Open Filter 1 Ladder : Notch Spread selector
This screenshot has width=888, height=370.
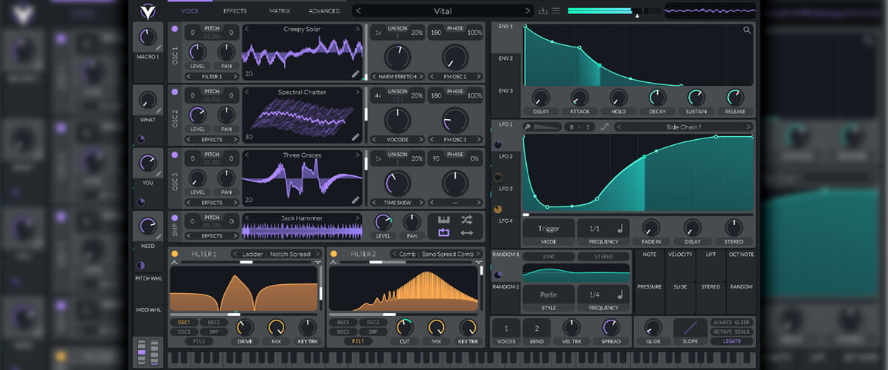tap(277, 254)
